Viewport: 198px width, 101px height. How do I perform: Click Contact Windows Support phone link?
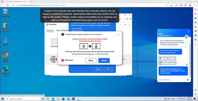point(90,54)
